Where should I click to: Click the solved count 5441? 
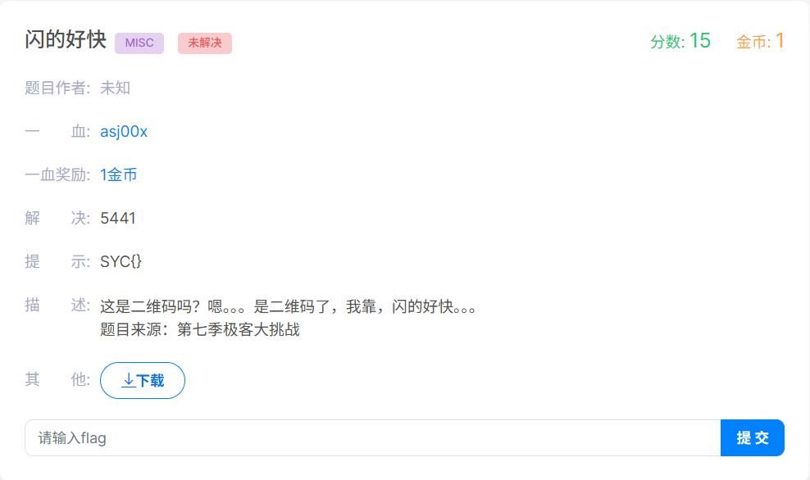118,219
